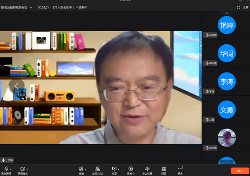The width and height of the screenshot is (250, 176).
Task: Select the 华周 participant avatar
Action: [227, 53]
